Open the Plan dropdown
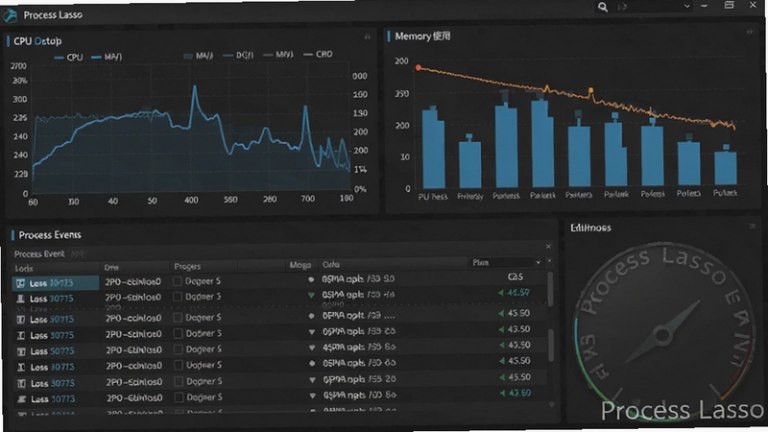This screenshot has width=768, height=432. [506, 262]
